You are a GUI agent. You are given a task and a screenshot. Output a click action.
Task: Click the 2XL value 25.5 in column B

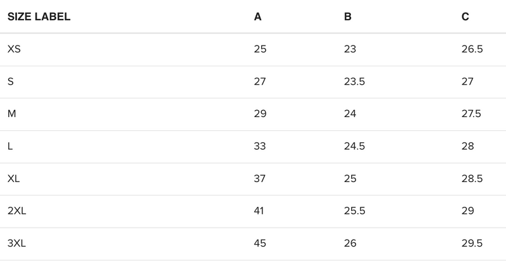[x=355, y=211]
